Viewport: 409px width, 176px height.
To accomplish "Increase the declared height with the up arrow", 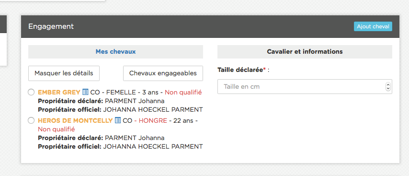I will pyautogui.click(x=388, y=85).
